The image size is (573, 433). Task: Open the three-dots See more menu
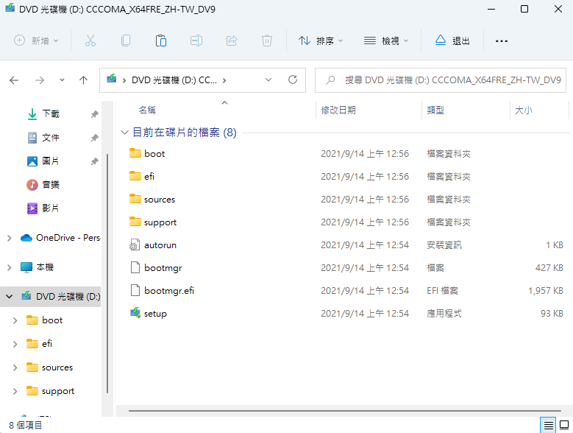[x=502, y=41]
